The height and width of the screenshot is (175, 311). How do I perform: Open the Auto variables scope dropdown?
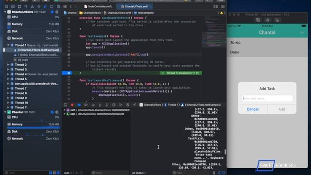tap(68, 173)
